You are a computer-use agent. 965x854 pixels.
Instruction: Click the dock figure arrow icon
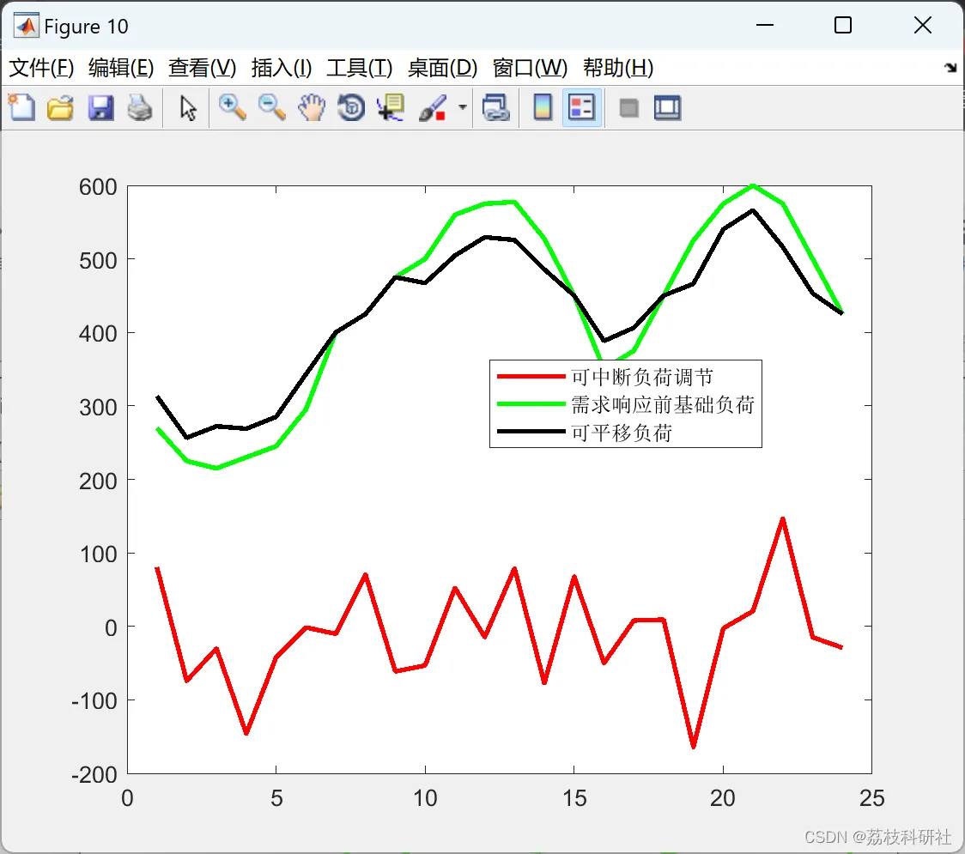(950, 67)
